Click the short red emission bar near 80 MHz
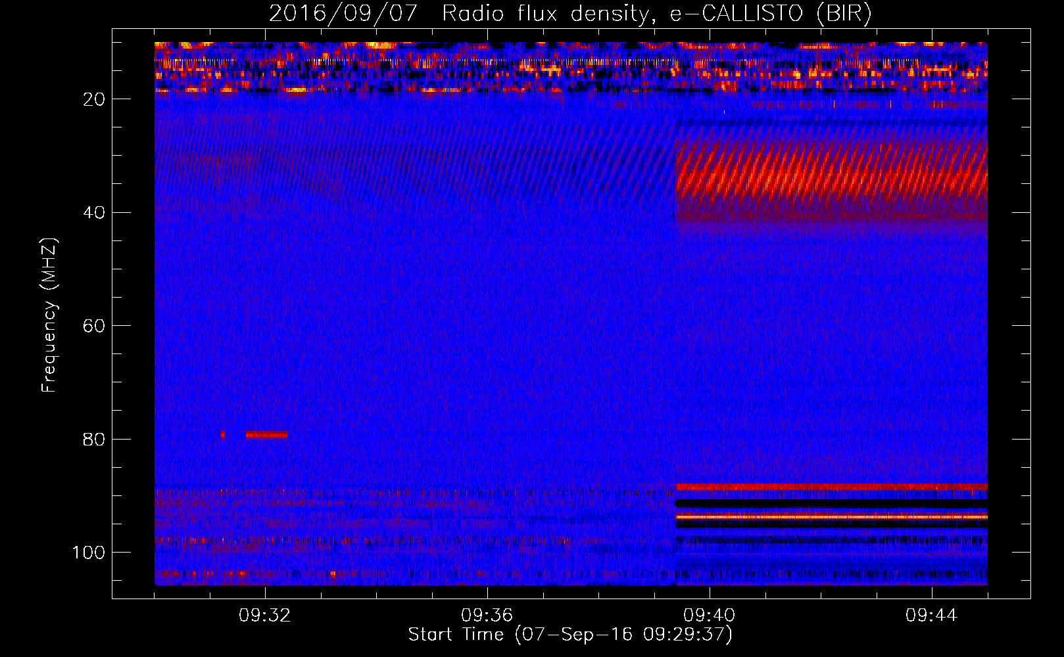The width and height of the screenshot is (1064, 657). click(x=266, y=434)
